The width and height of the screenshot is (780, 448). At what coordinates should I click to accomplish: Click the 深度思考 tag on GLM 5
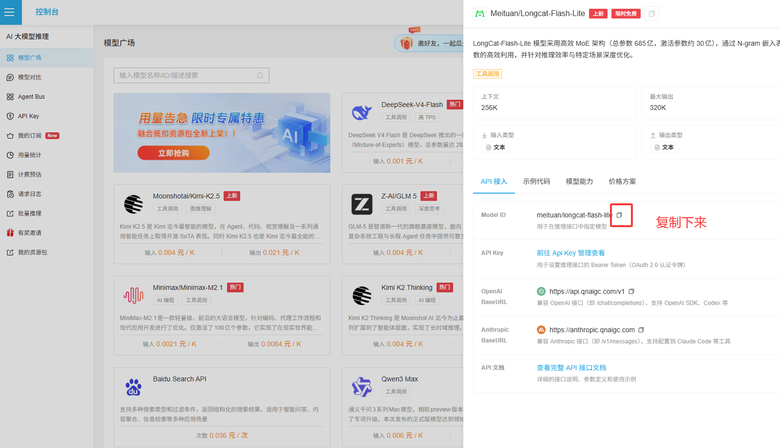coord(429,209)
